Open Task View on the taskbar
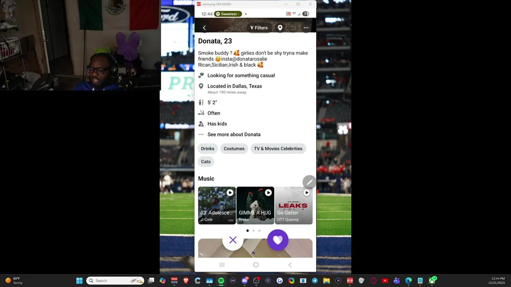The width and height of the screenshot is (511, 287). (151, 281)
